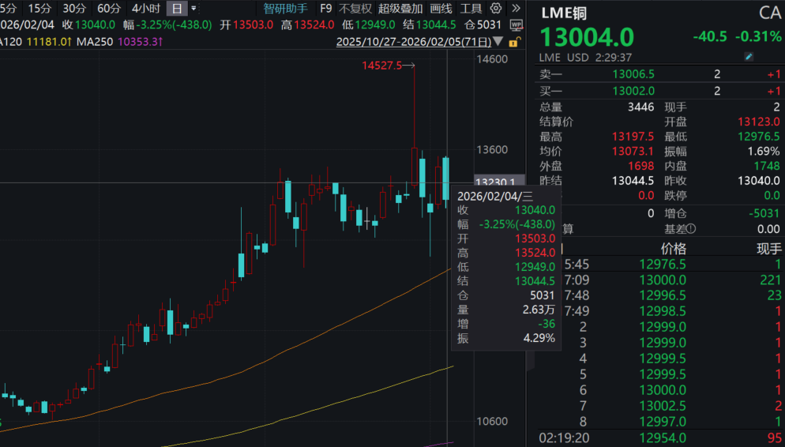Image resolution: width=785 pixels, height=447 pixels.
Task: Select the 60分 timeframe tab
Action: tap(109, 9)
